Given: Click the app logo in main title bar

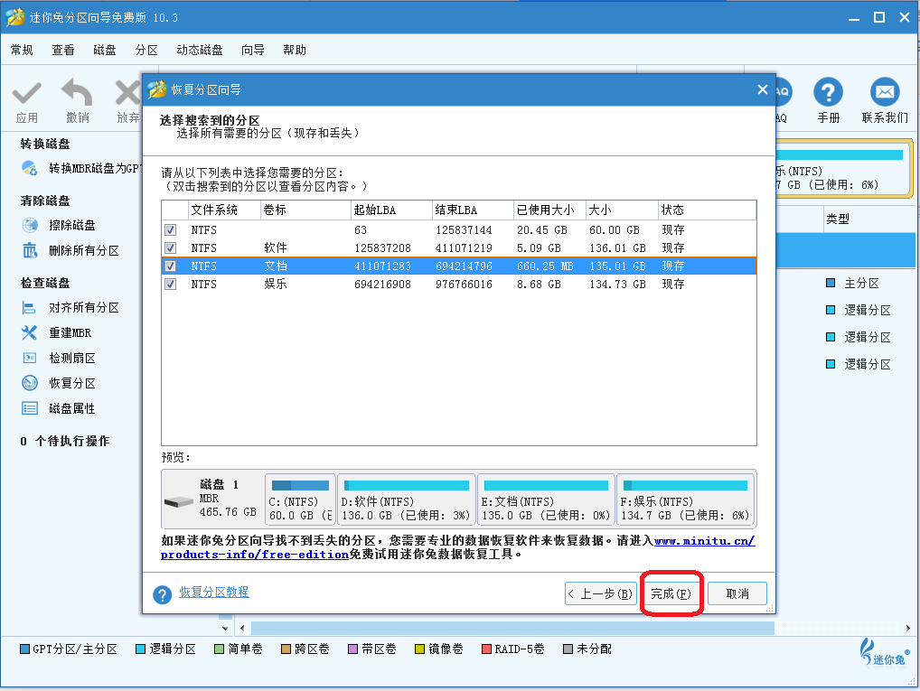Looking at the screenshot, I should 14,17.
